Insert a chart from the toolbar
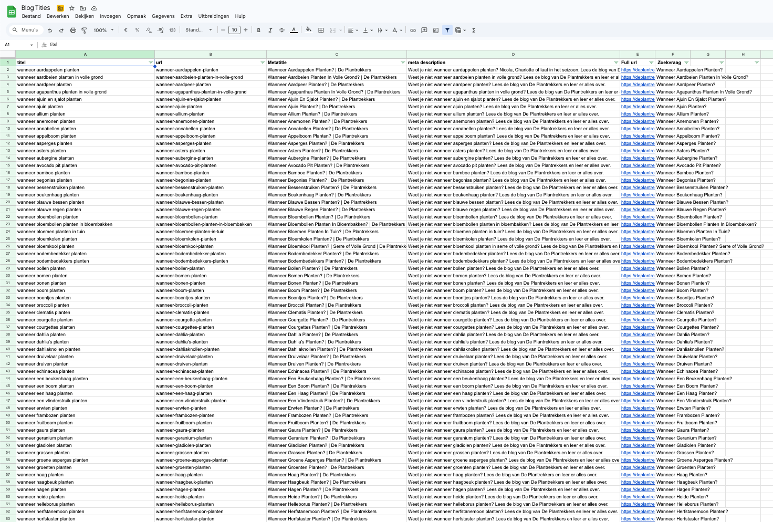773x522 pixels. [x=436, y=30]
